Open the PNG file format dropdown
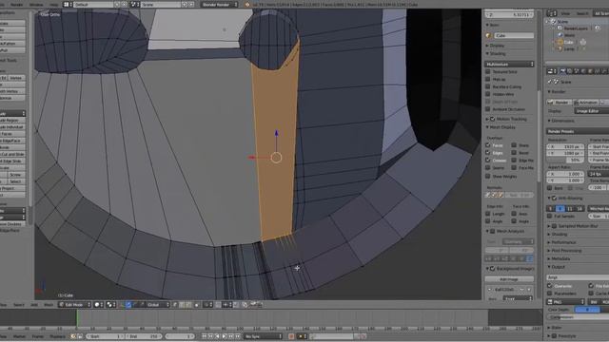The width and height of the screenshot is (609, 342). tap(565, 302)
